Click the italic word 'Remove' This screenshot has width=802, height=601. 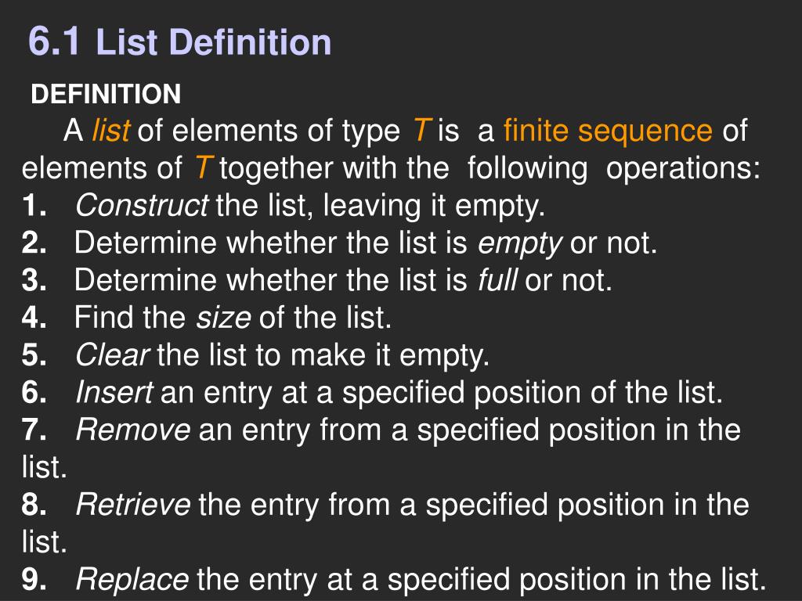(133, 430)
